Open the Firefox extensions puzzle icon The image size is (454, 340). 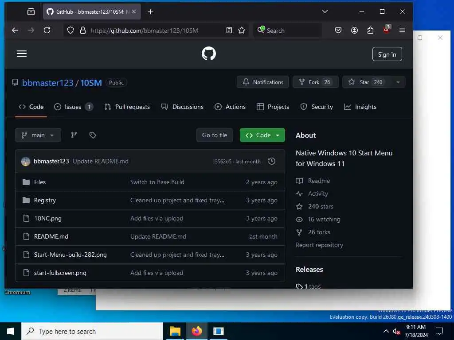370,31
